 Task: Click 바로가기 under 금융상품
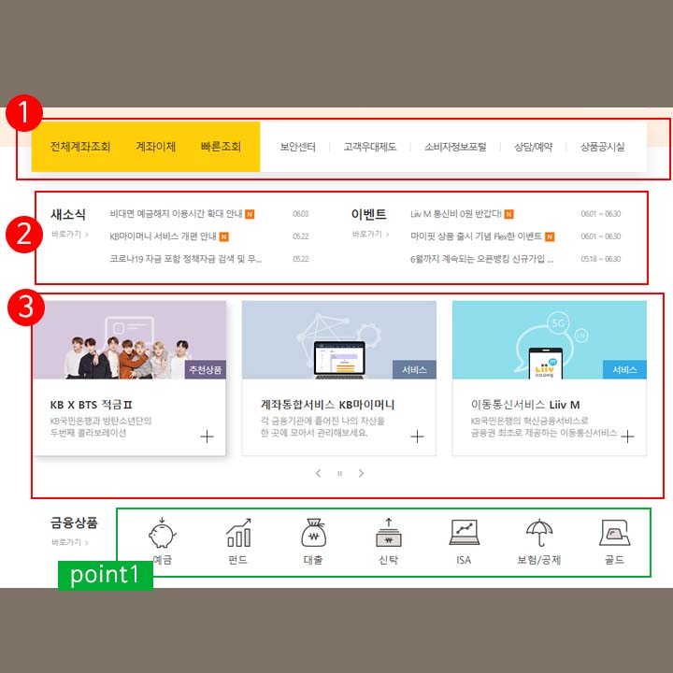pyautogui.click(x=70, y=542)
